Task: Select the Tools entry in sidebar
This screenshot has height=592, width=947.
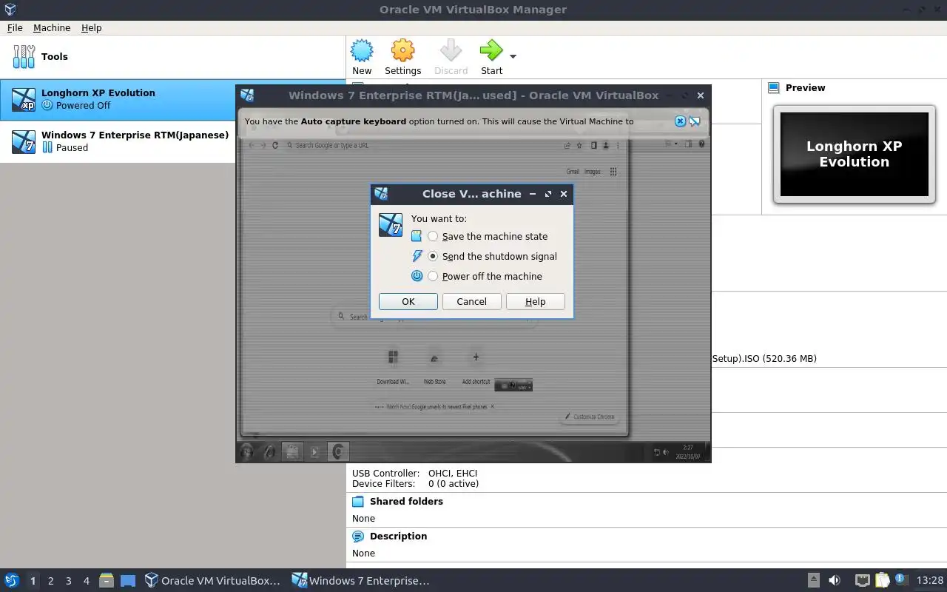Action: (172, 56)
